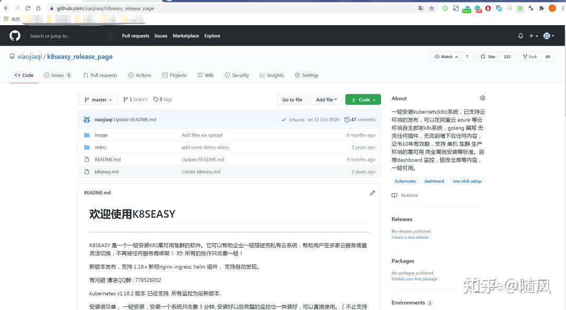This screenshot has height=310, width=566.
Task: Open Chrome profile avatar
Action: (x=552, y=8)
